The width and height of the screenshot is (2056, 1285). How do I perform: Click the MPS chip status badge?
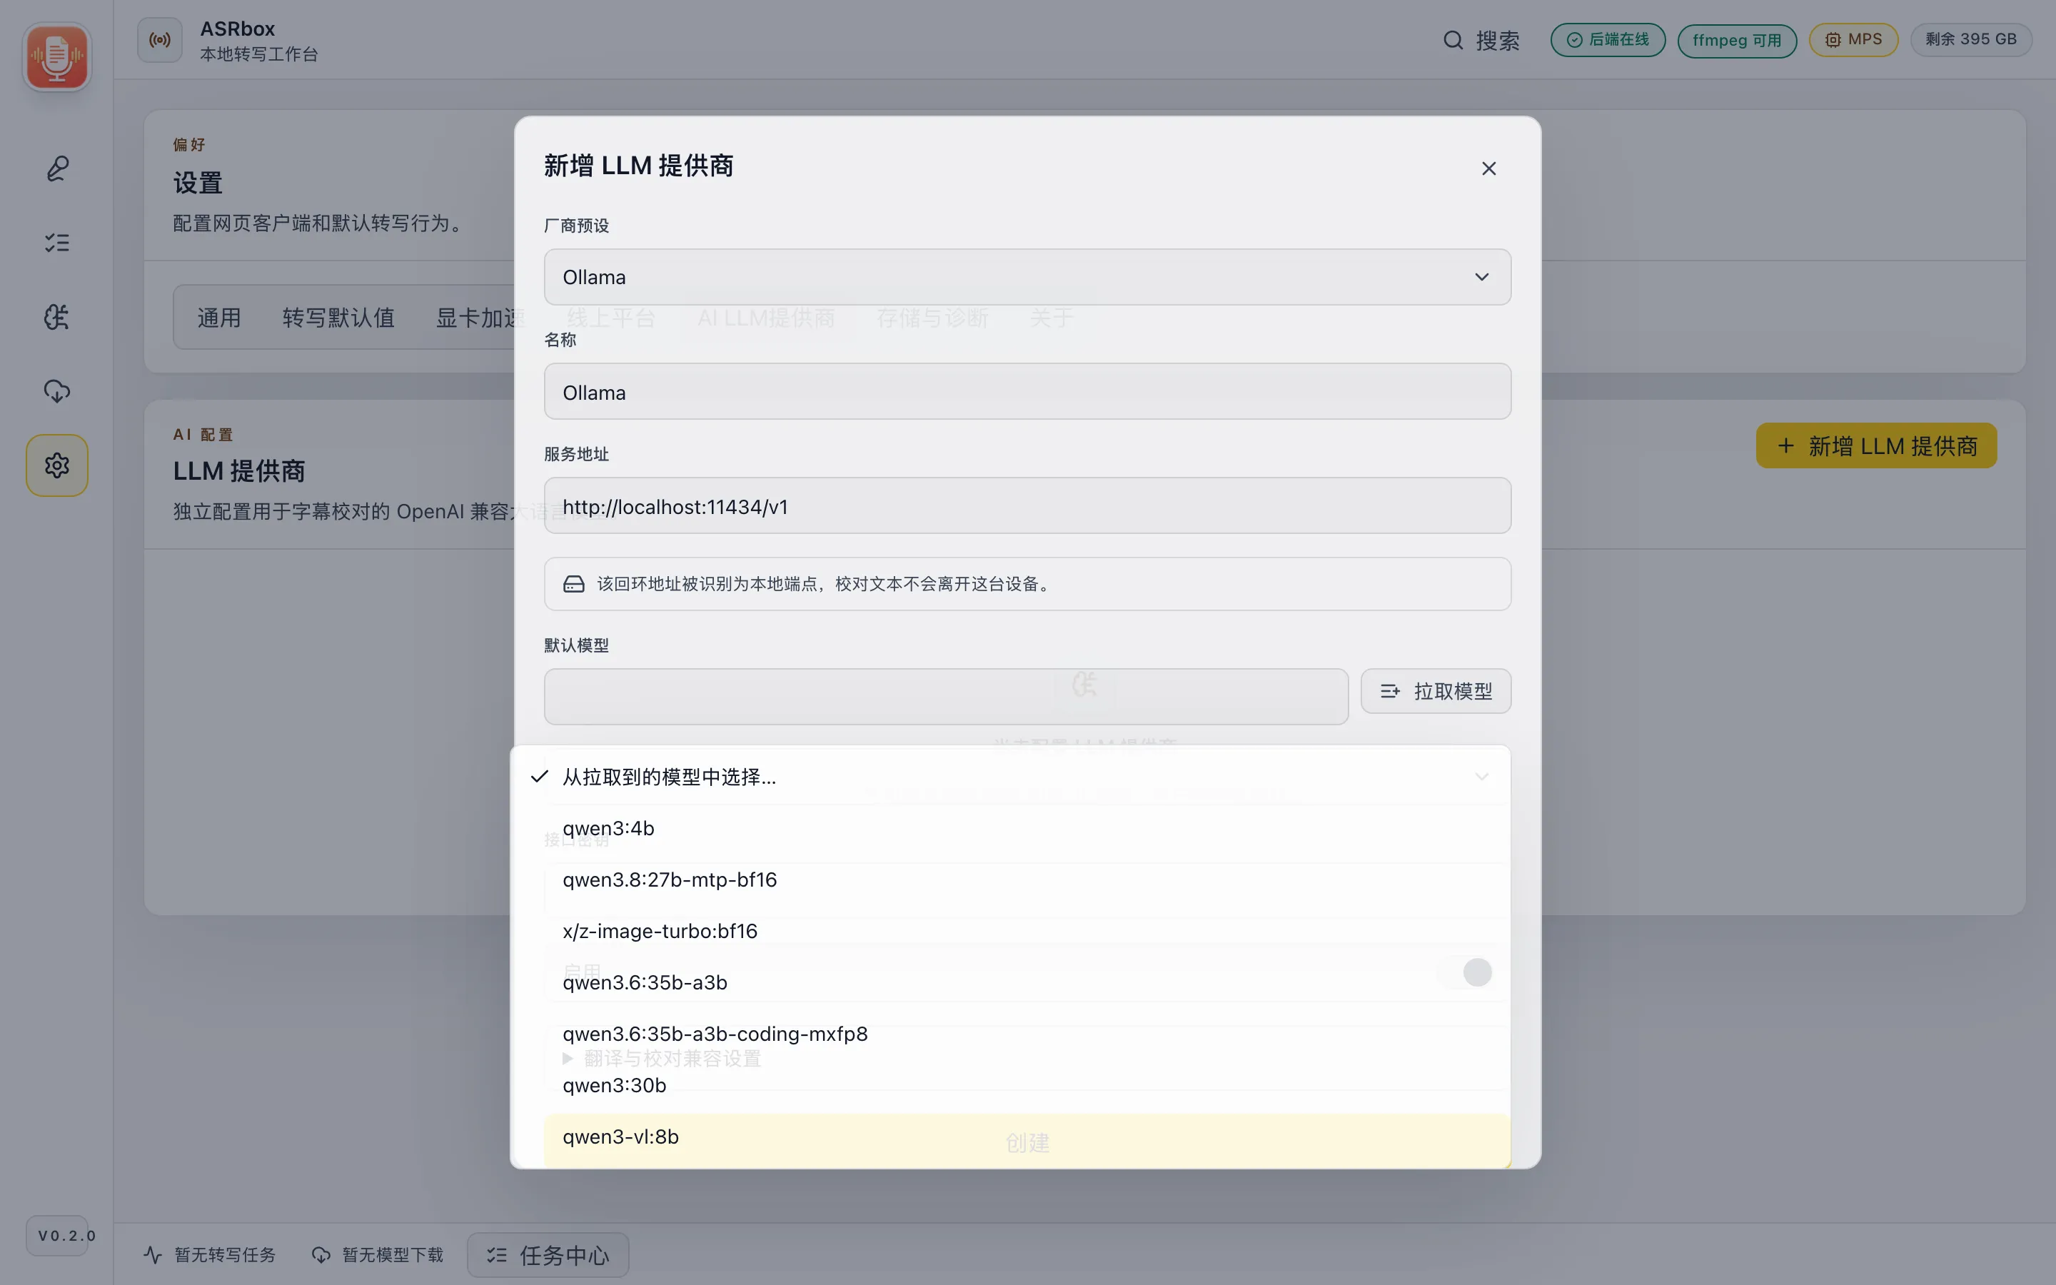1853,40
